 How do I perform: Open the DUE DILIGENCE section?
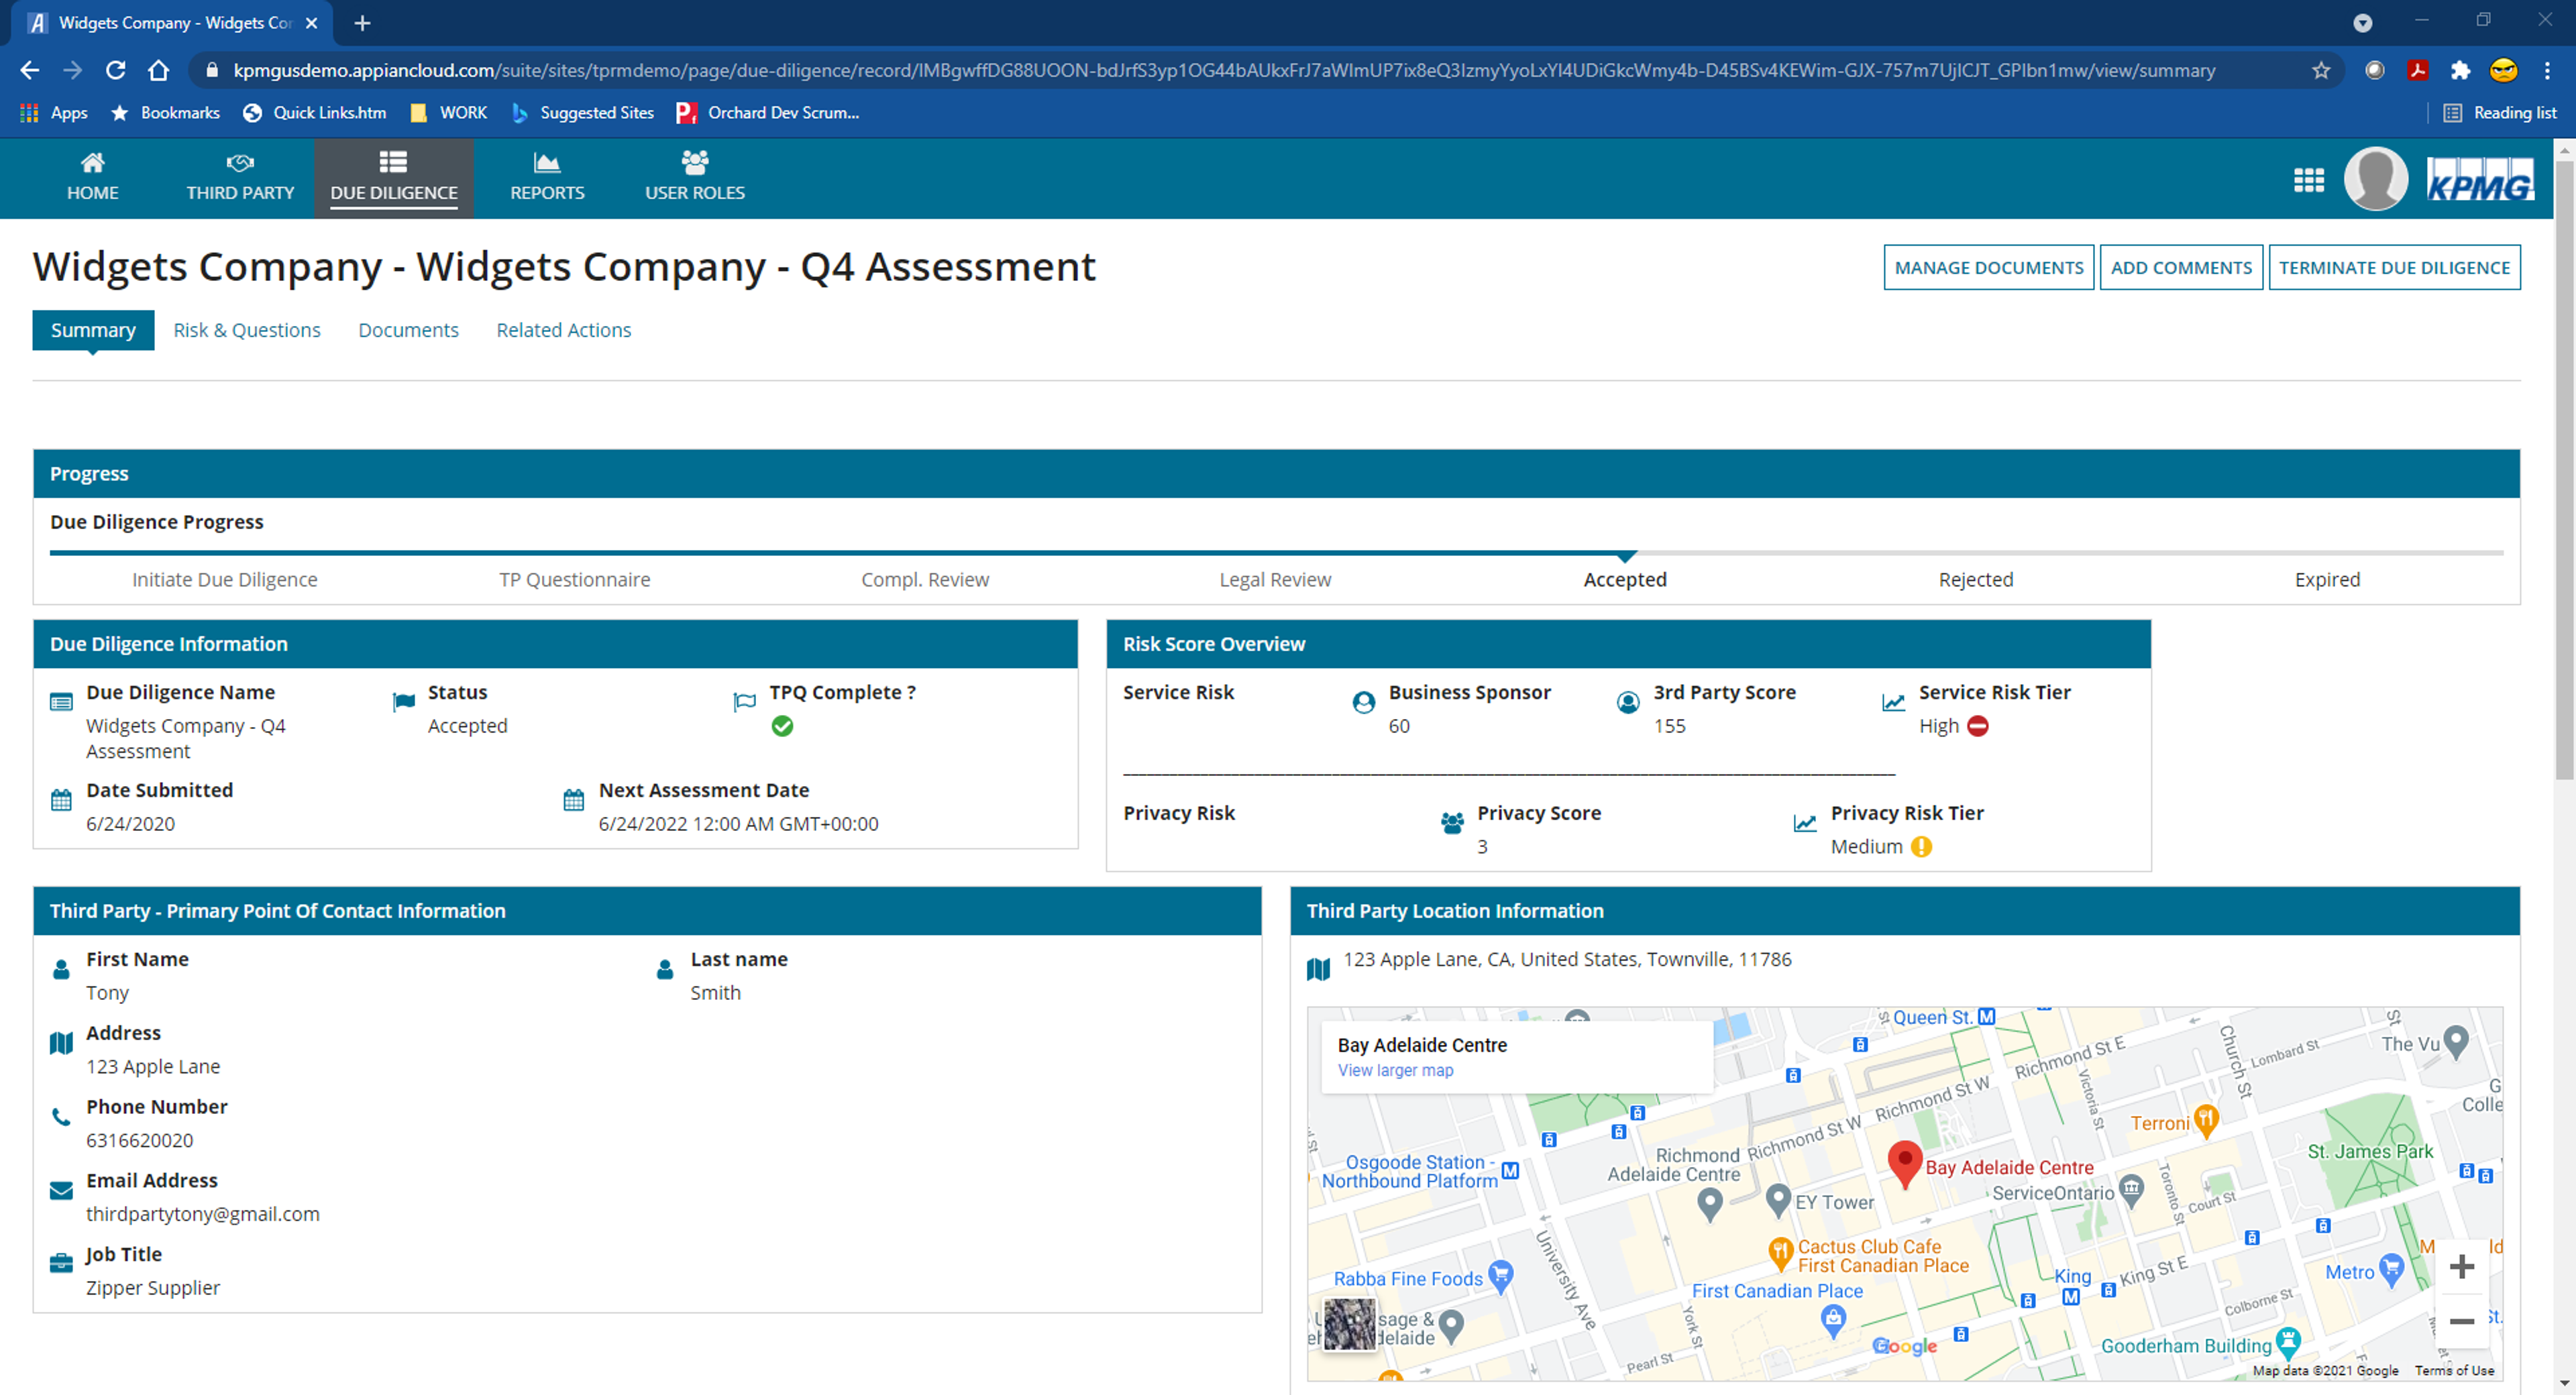pyautogui.click(x=394, y=177)
